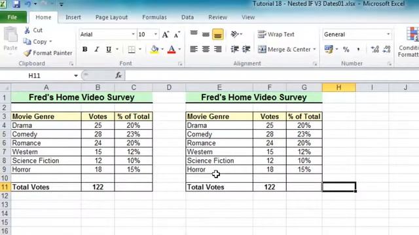The width and height of the screenshot is (419, 235).
Task: Open Conditional Formatting menu
Action: (409, 42)
